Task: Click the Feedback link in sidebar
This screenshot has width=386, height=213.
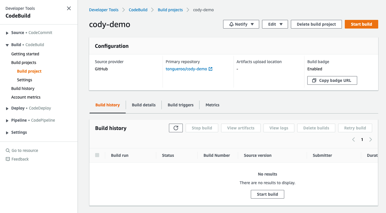Action: pos(20,159)
